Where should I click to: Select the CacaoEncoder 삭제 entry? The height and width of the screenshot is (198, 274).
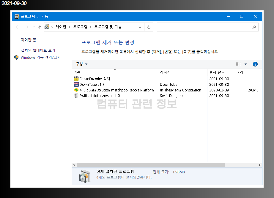(95, 79)
